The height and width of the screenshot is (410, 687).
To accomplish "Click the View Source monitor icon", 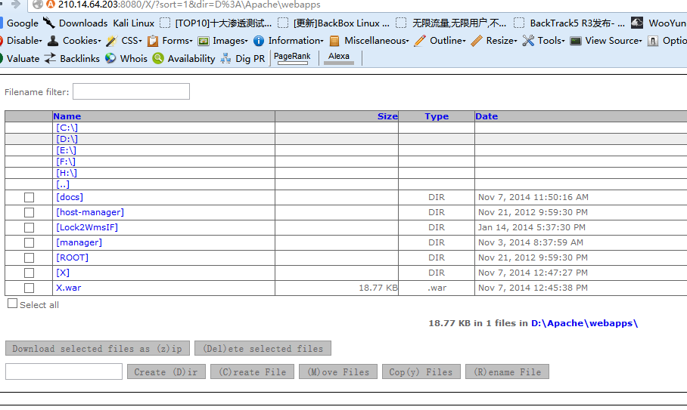I will point(576,41).
